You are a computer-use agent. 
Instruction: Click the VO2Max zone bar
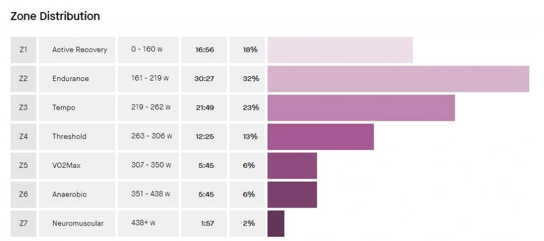[x=292, y=165]
